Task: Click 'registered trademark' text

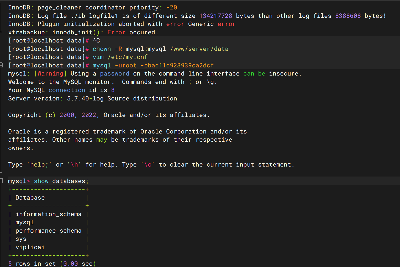Action: click(x=89, y=132)
